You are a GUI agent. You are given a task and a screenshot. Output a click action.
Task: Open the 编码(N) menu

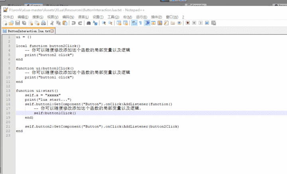(x=68, y=17)
